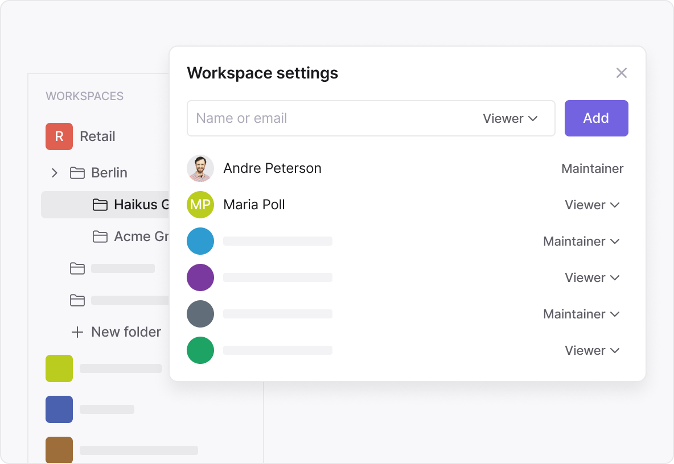Close the Workspace settings dialog
The image size is (674, 464).
622,73
